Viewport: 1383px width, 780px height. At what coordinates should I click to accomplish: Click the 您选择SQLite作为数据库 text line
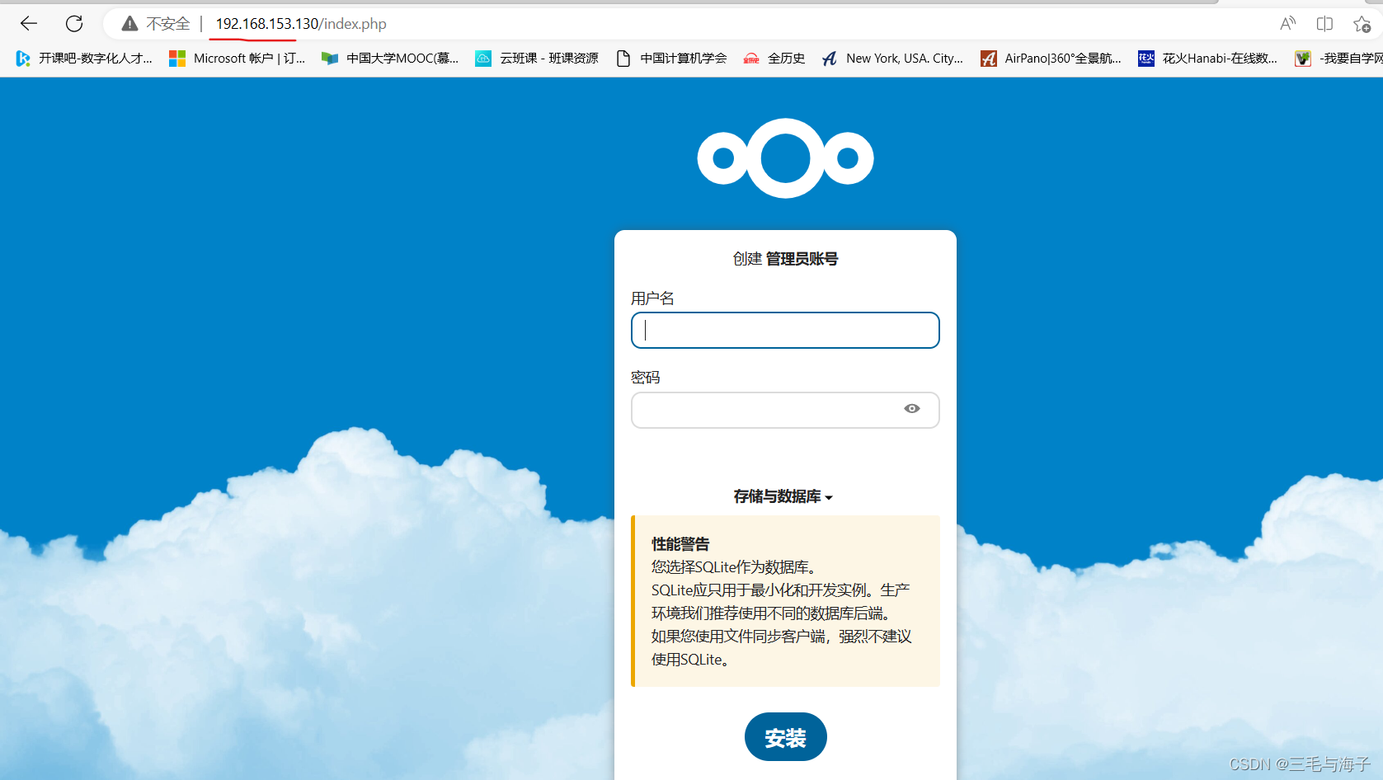[x=734, y=567]
